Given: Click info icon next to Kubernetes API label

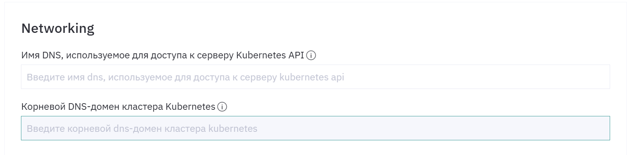Looking at the screenshot, I should coord(311,56).
